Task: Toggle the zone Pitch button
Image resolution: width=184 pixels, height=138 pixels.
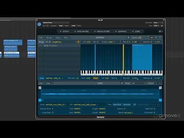Action: pos(95,78)
